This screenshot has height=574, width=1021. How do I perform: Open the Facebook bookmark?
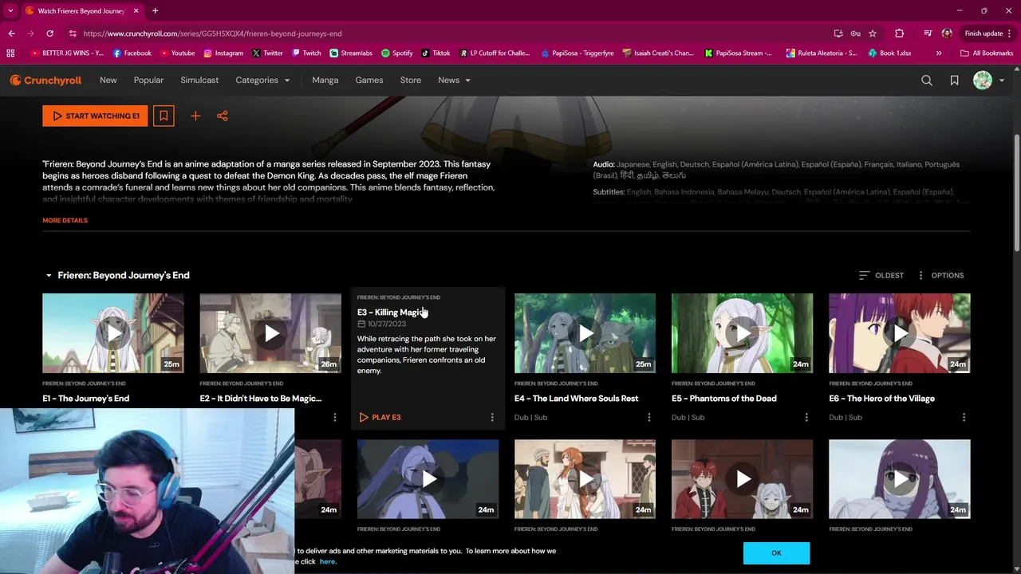click(x=132, y=53)
